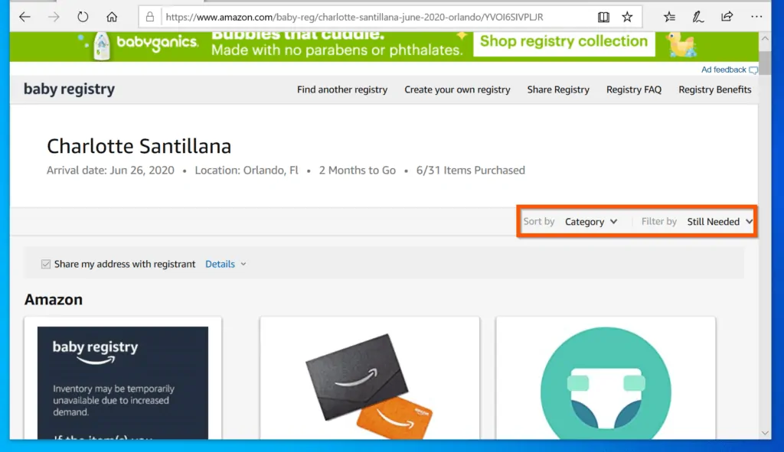Click the Arrival date: Jun 26, 2020 text
This screenshot has height=452, width=784.
[110, 171]
